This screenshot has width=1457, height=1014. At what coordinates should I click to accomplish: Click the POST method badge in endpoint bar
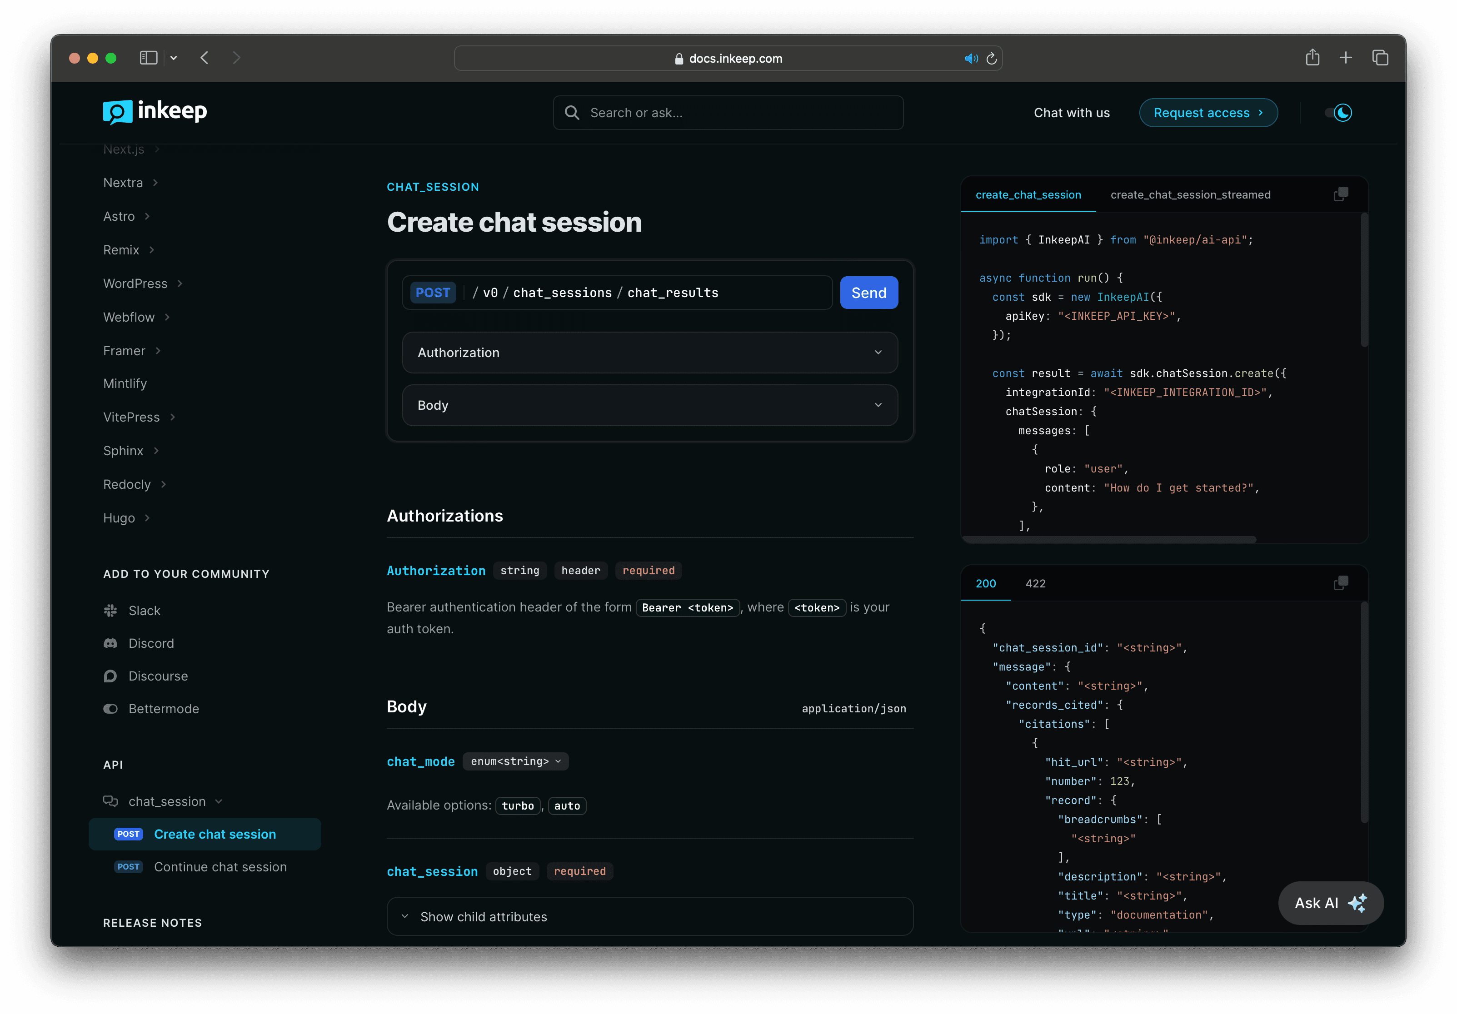(433, 293)
